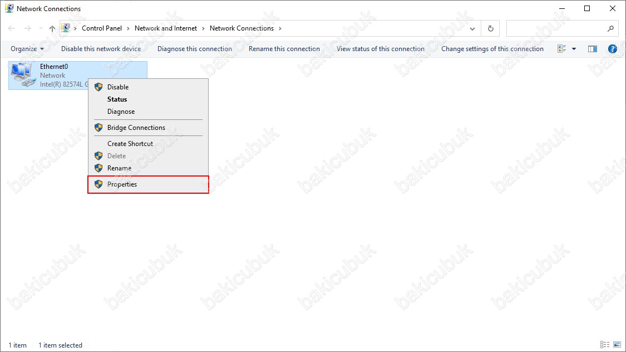Switch to large icons view in status bar
This screenshot has width=626, height=352.
point(618,345)
